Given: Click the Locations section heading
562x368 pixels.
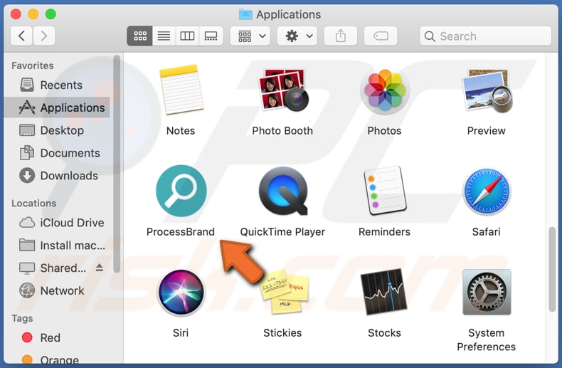Looking at the screenshot, I should (34, 204).
